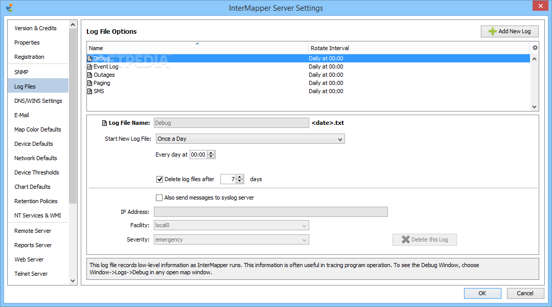552x307 pixels.
Task: Click the SMS log file icon
Action: click(x=89, y=91)
